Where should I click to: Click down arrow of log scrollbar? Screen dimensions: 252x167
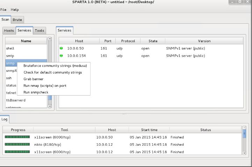tap(244, 153)
